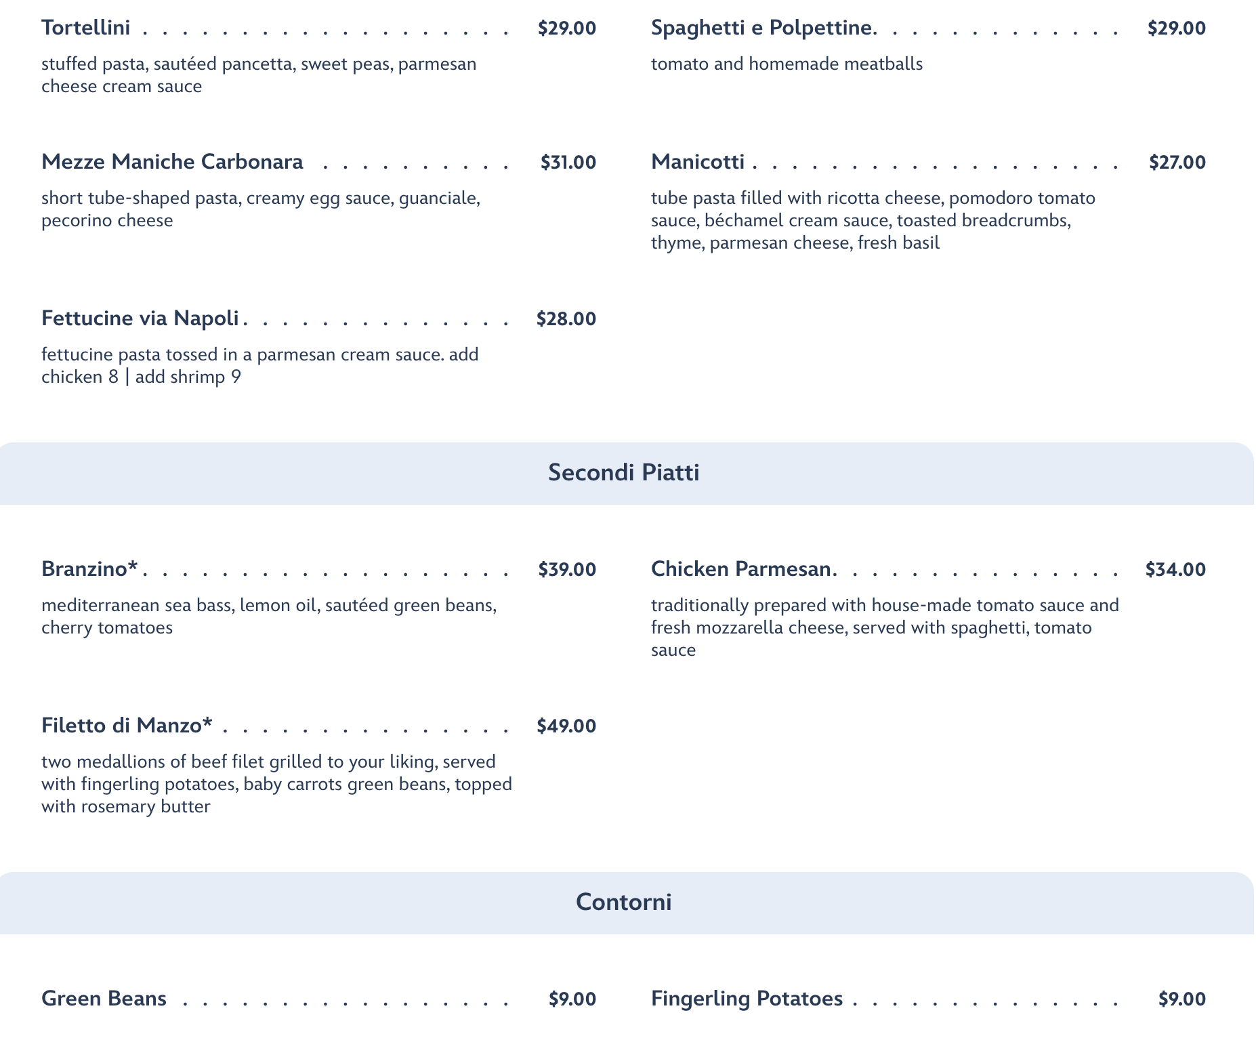The height and width of the screenshot is (1038, 1256).
Task: Select the Branzino entree name
Action: (89, 569)
